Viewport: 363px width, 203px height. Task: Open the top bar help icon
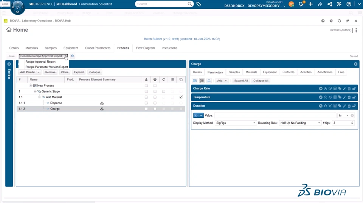[349, 4]
